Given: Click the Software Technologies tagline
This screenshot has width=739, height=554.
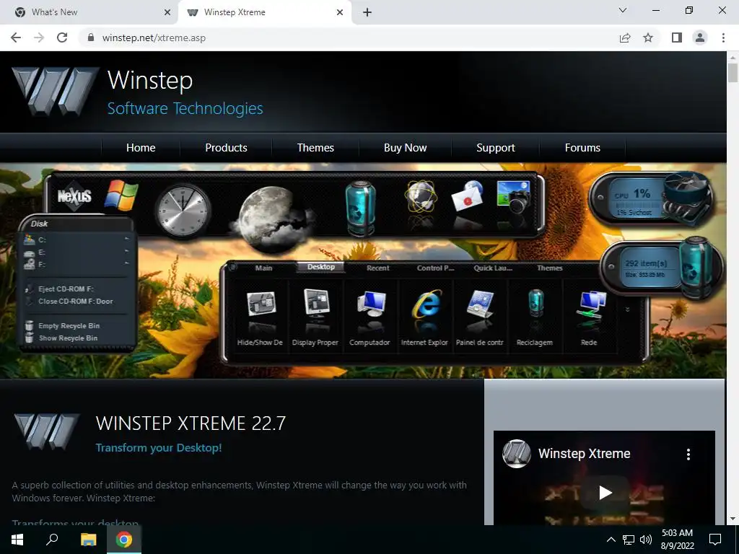Looking at the screenshot, I should click(x=185, y=108).
